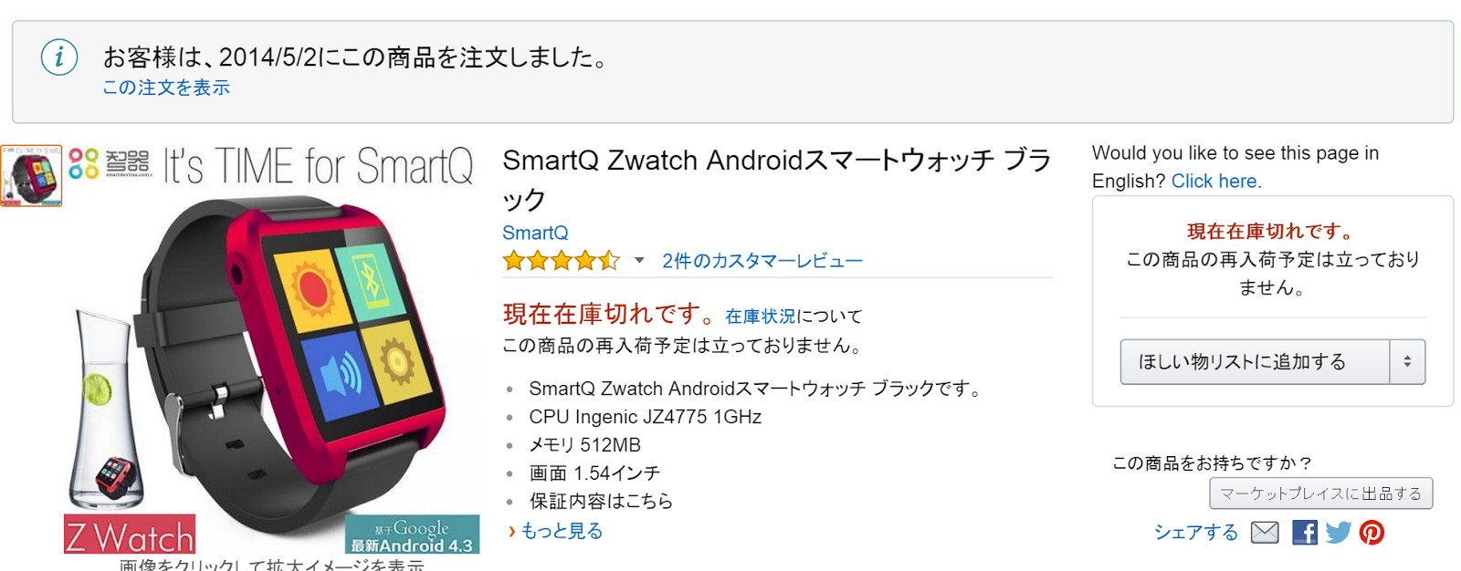Click マーケットプレイスに出品する button
This screenshot has height=571, width=1461.
point(1321,493)
